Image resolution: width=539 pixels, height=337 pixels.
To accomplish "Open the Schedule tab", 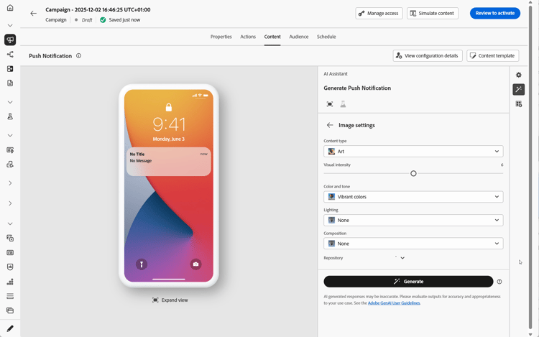I will coord(326,37).
